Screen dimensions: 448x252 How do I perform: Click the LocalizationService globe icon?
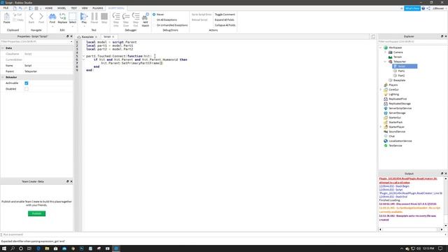pyautogui.click(x=386, y=141)
